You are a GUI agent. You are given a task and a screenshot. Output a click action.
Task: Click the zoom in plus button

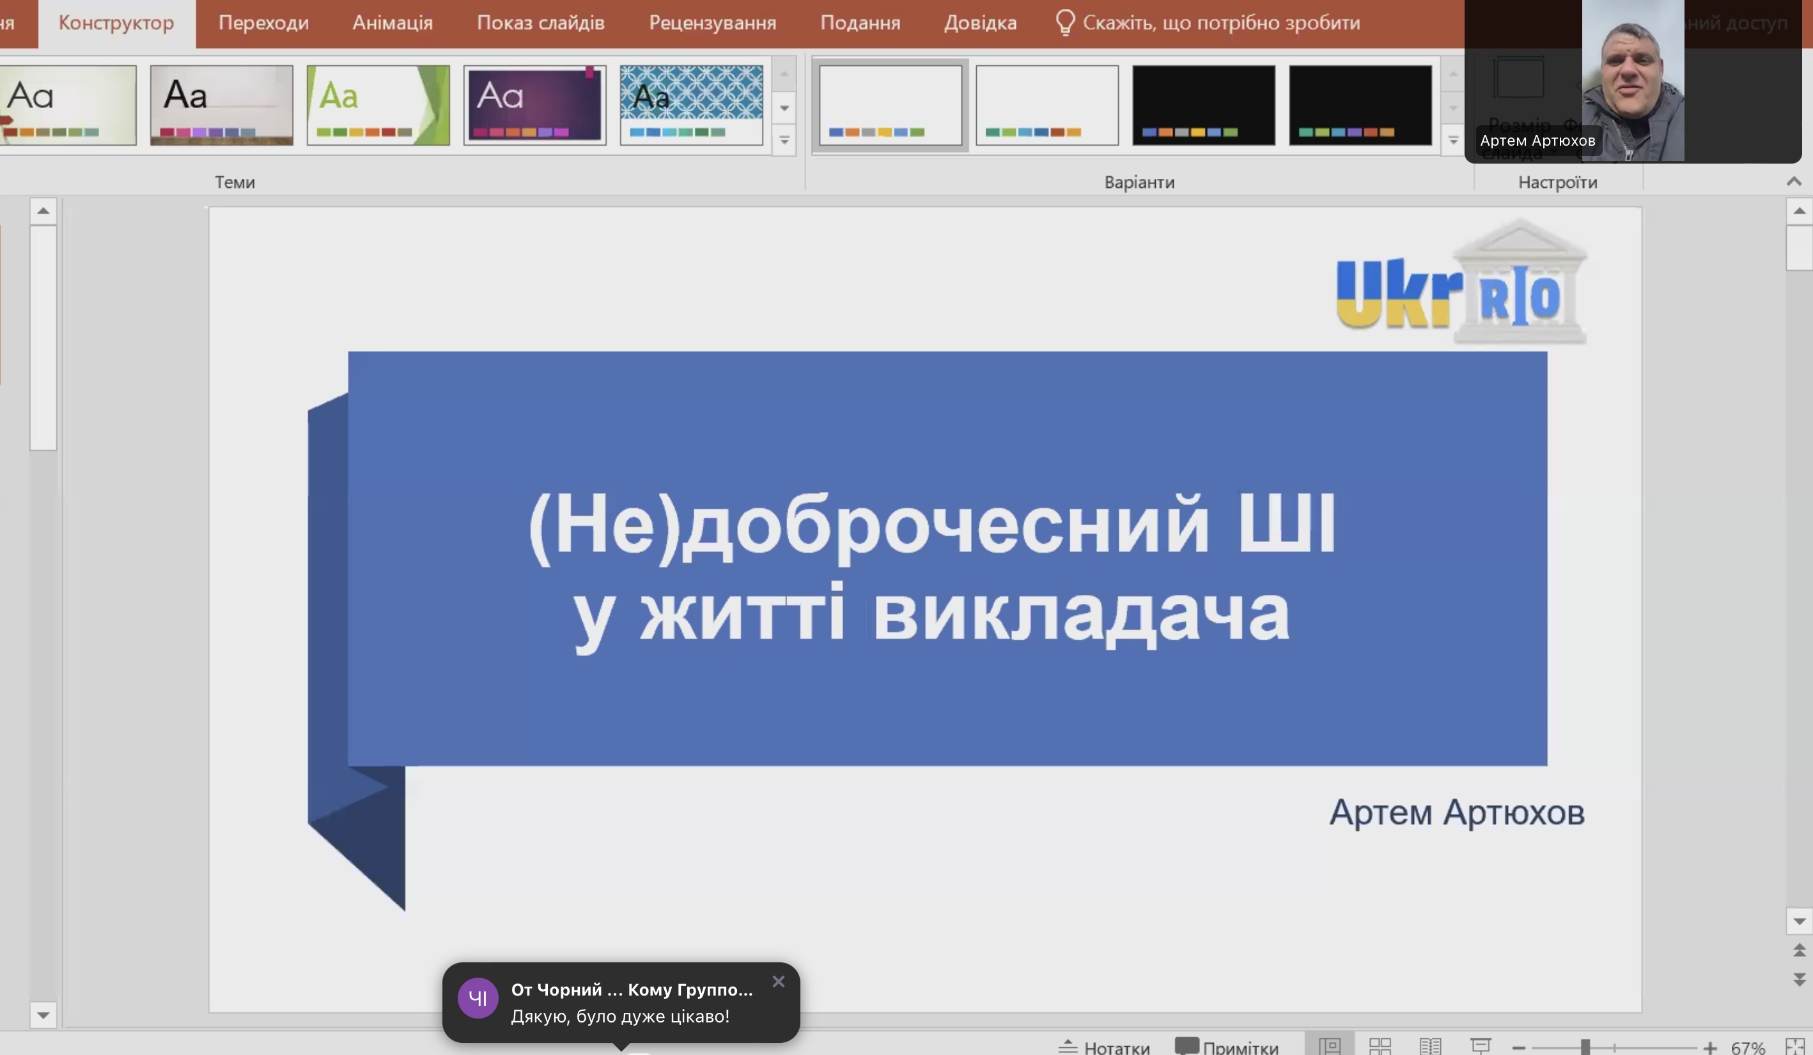1710,1049
